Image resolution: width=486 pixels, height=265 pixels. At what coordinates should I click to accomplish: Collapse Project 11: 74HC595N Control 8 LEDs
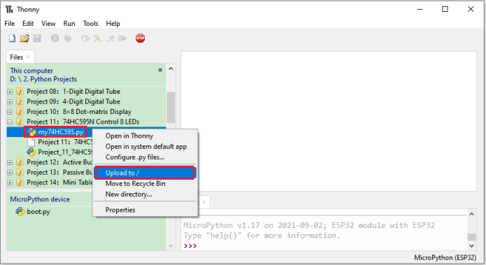(x=10, y=122)
